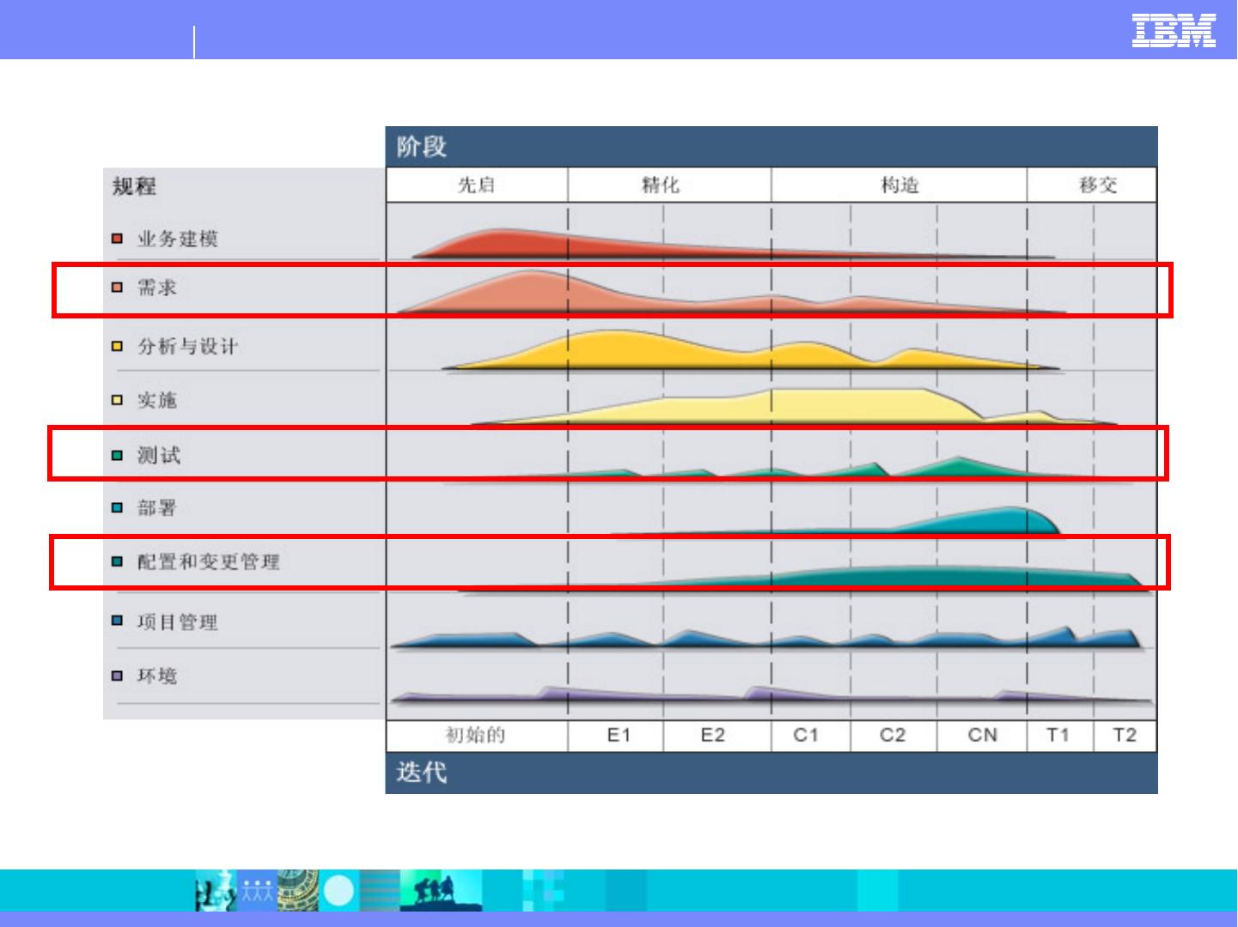1238x927 pixels.
Task: Click the 阶段 header title
Action: click(x=422, y=147)
